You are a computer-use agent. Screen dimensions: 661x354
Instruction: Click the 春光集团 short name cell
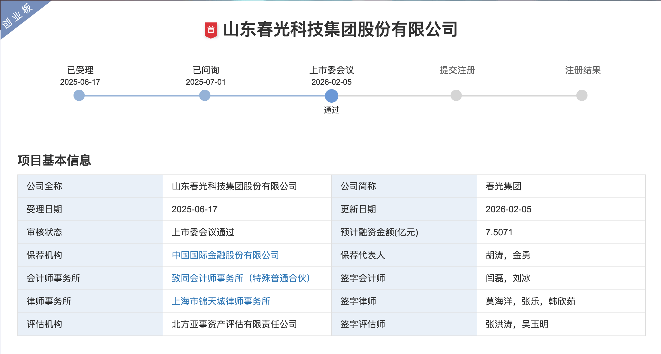503,186
